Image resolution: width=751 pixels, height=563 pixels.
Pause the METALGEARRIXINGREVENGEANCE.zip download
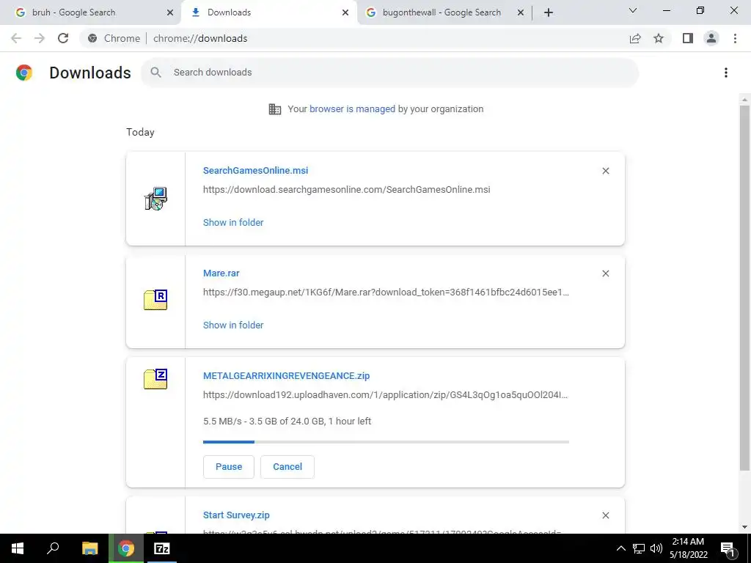click(229, 467)
